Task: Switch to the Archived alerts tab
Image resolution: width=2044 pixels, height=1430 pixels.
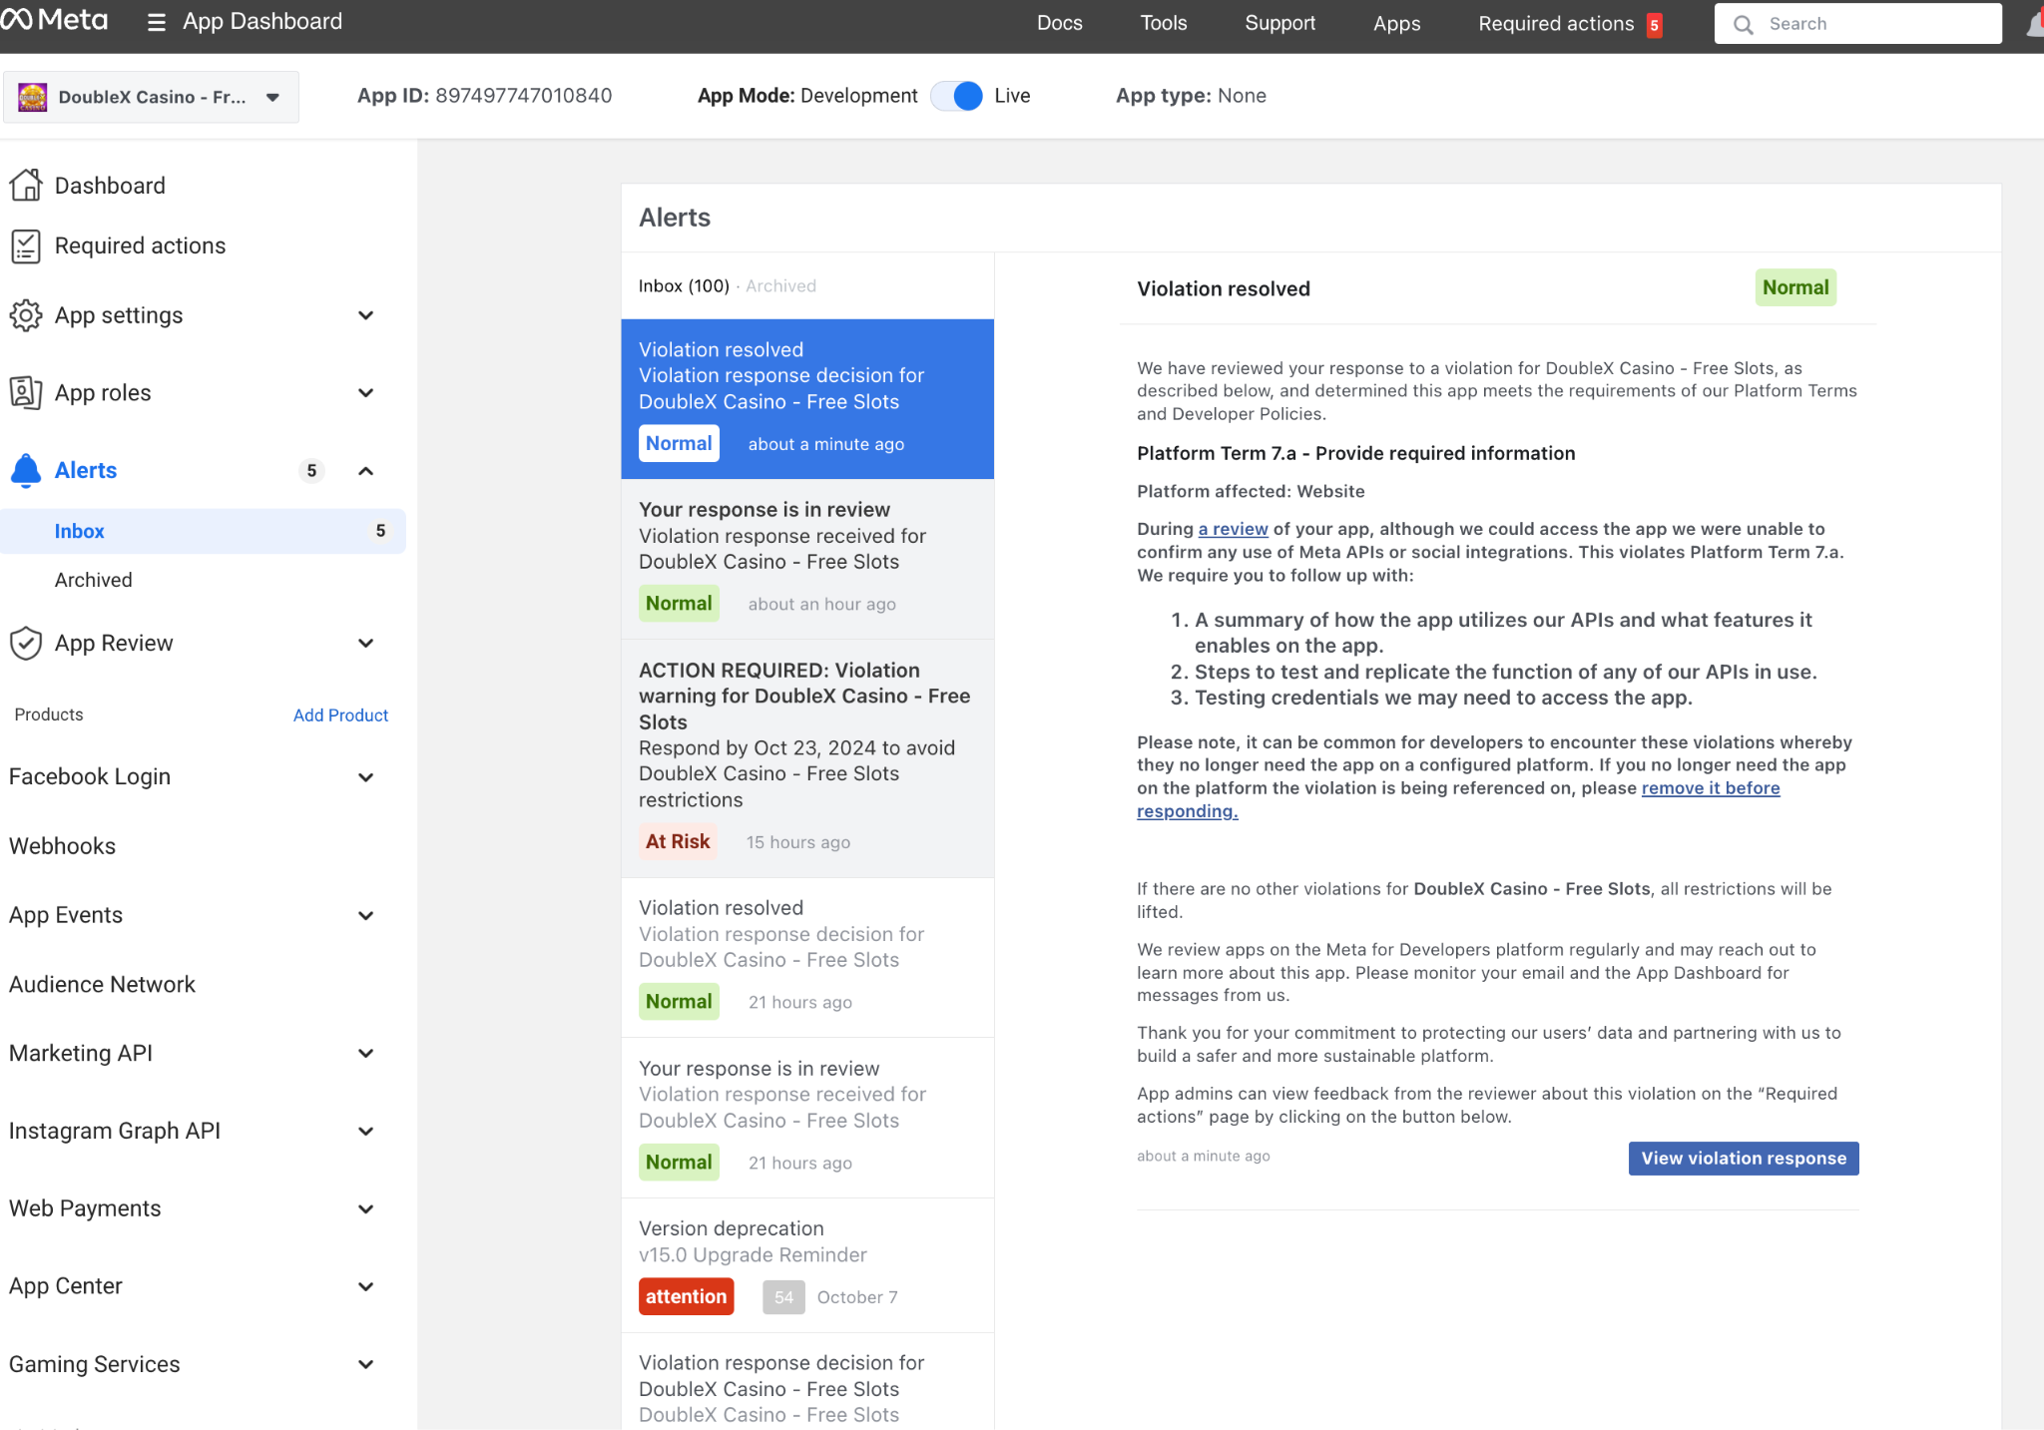Action: (x=780, y=285)
